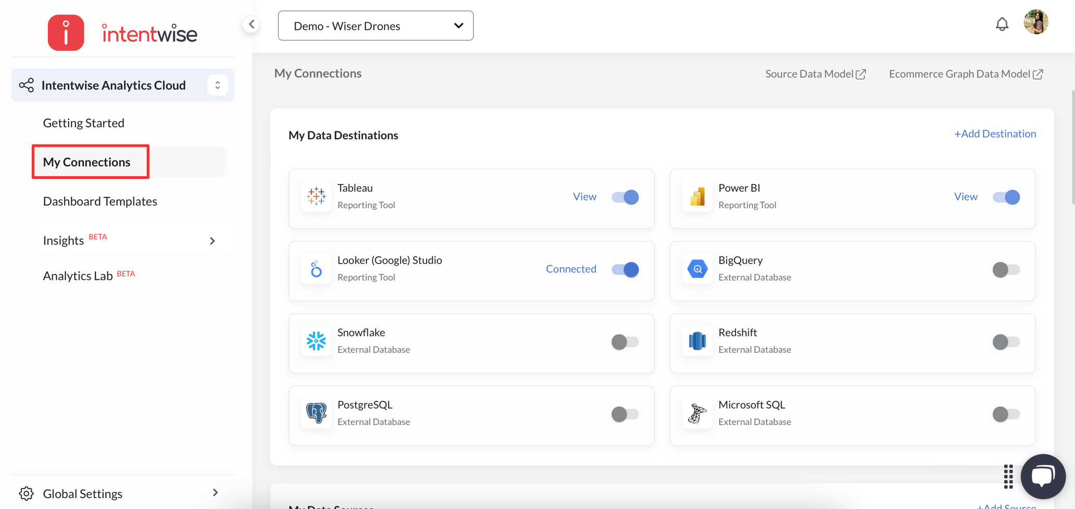Select the Looker (Google) Studio icon

[x=316, y=269]
